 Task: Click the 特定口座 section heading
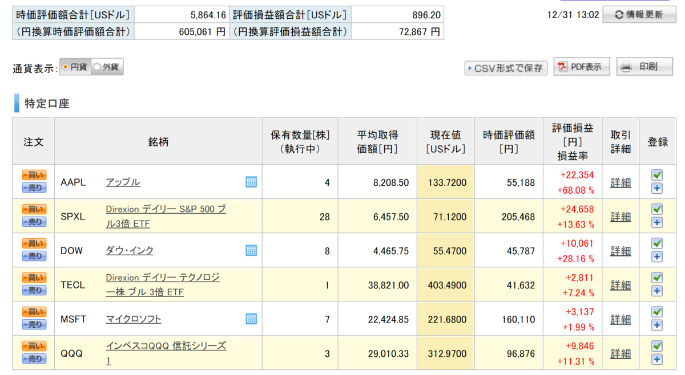pyautogui.click(x=47, y=103)
